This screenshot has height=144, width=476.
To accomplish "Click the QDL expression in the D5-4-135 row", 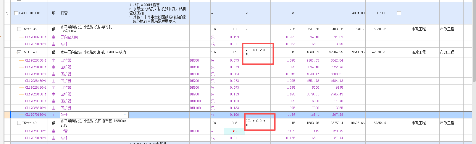I will tap(249, 29).
